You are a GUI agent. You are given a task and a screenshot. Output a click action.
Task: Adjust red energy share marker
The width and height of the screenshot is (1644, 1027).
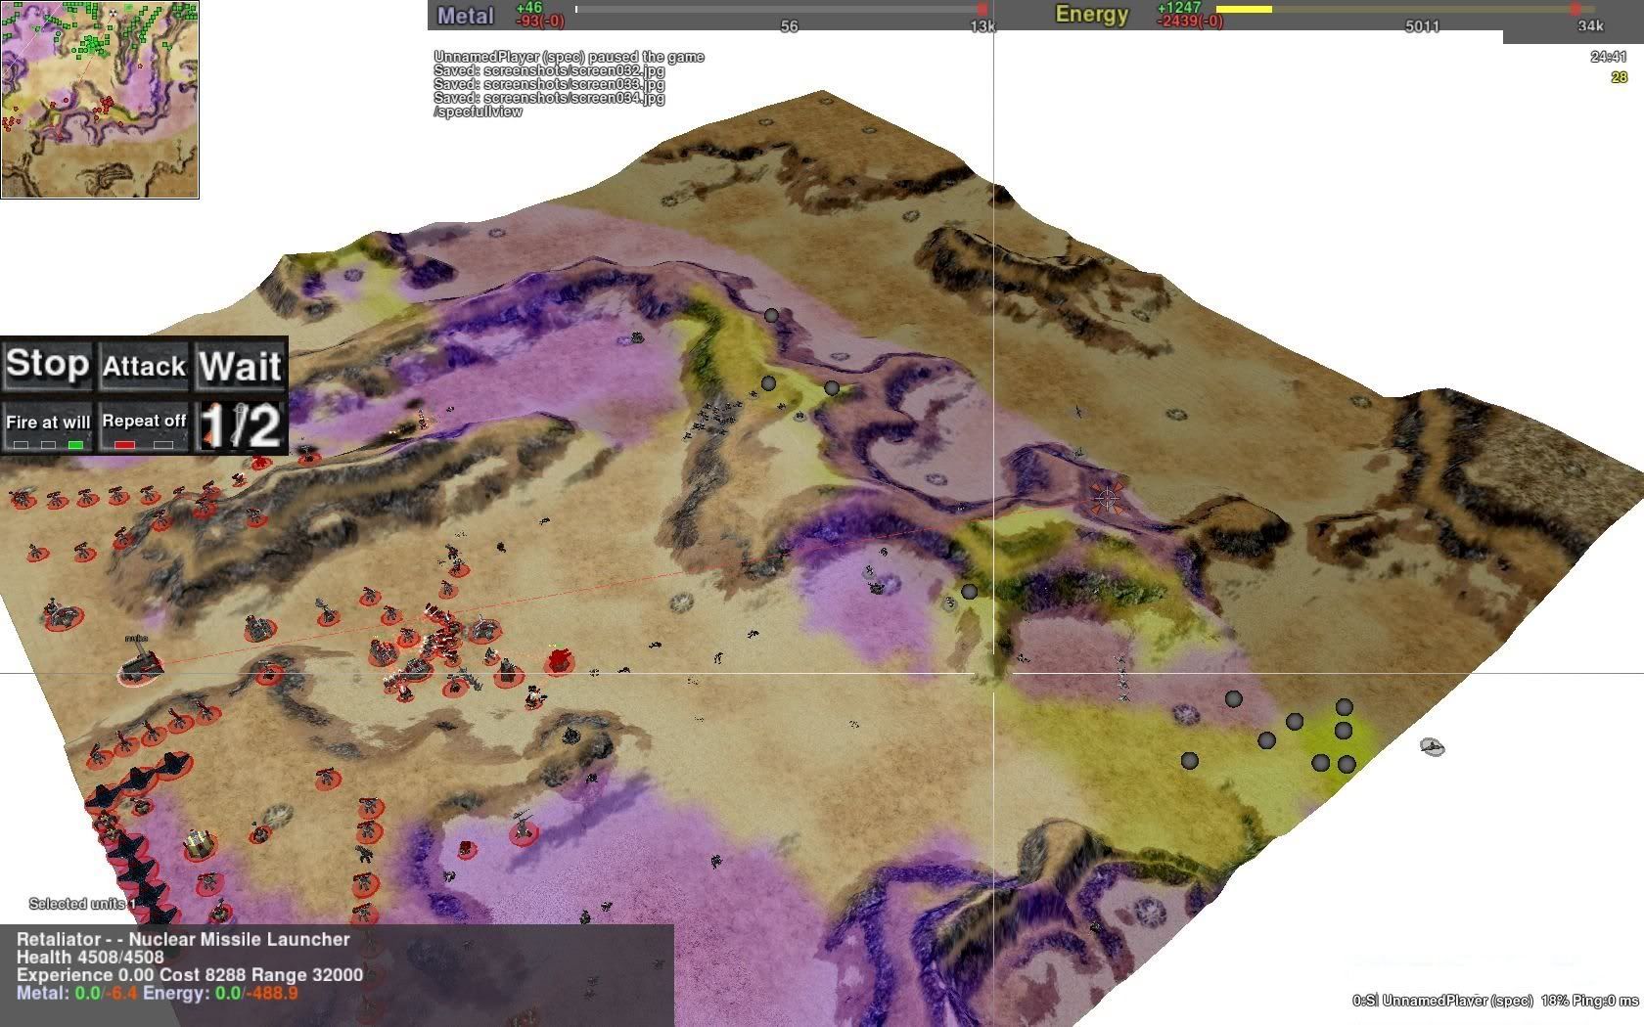(x=1575, y=10)
